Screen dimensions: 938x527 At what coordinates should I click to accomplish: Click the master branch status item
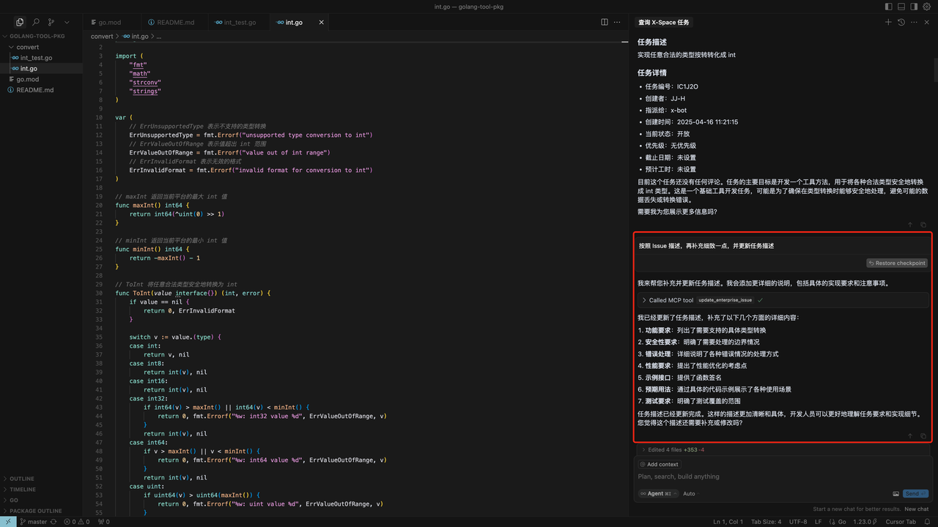click(x=34, y=522)
